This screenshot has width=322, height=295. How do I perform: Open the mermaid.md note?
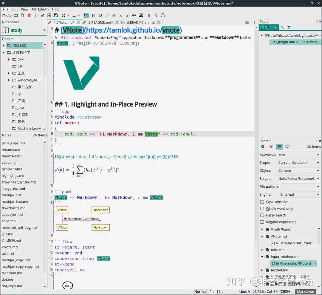tap(12, 156)
